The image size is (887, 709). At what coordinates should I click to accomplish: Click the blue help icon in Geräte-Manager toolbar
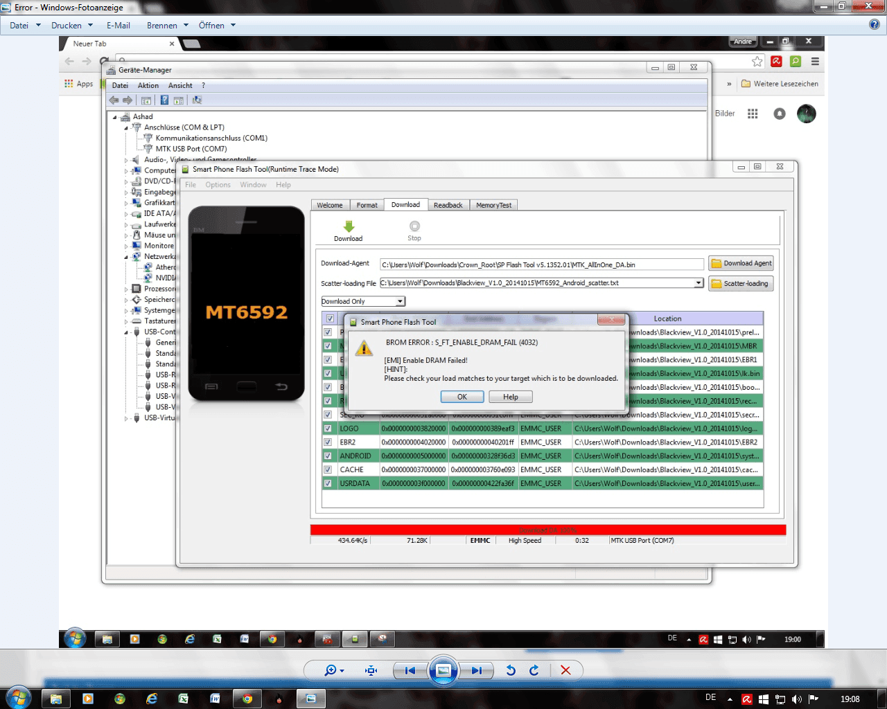[164, 100]
